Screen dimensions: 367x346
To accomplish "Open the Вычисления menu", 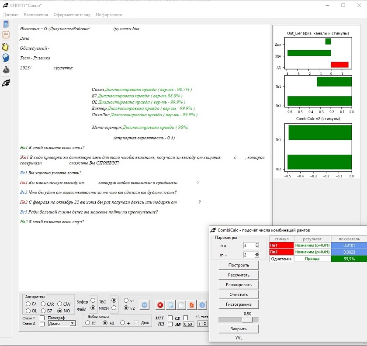I will 36,14.
